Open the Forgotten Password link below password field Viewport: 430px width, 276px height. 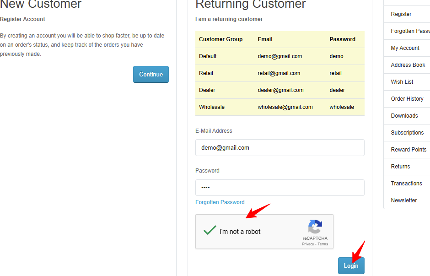[x=220, y=202]
